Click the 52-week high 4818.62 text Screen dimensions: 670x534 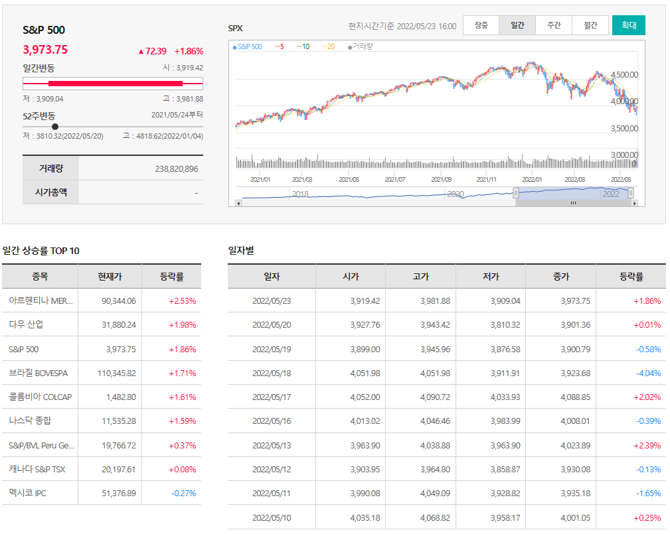pos(163,136)
